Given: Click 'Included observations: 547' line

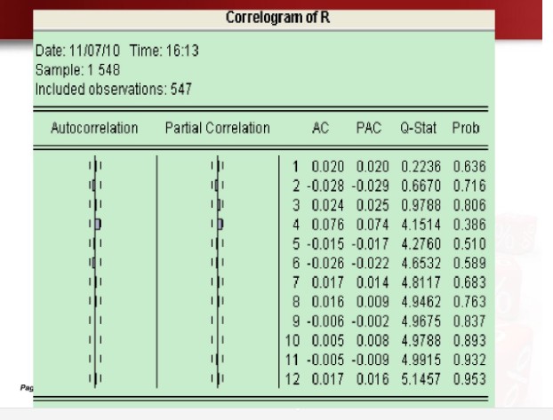Looking at the screenshot, I should [114, 89].
